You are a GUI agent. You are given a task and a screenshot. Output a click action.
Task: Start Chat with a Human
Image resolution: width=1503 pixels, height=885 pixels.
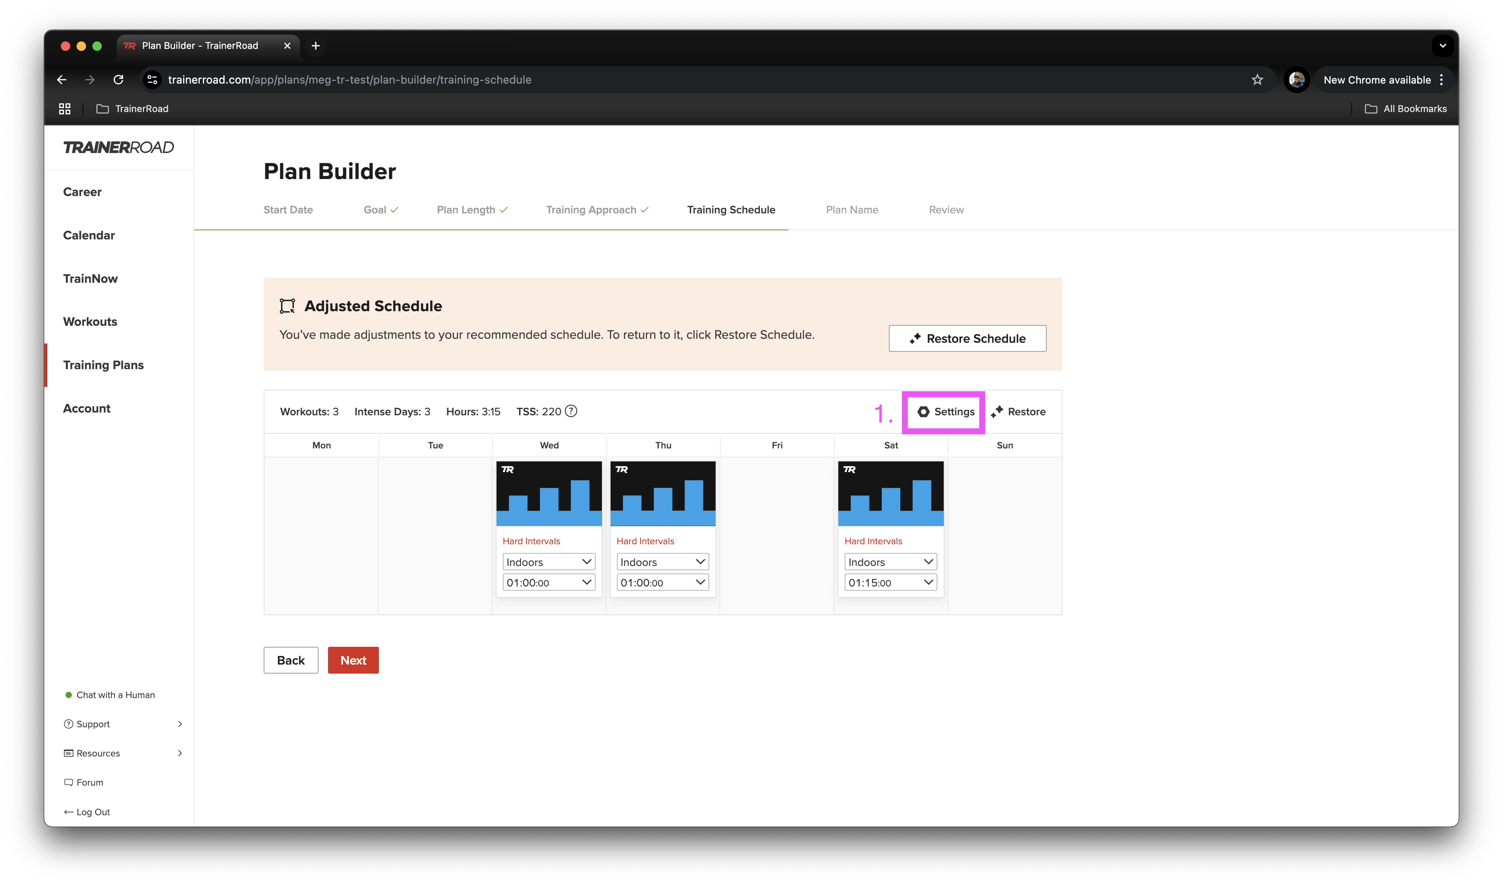110,695
